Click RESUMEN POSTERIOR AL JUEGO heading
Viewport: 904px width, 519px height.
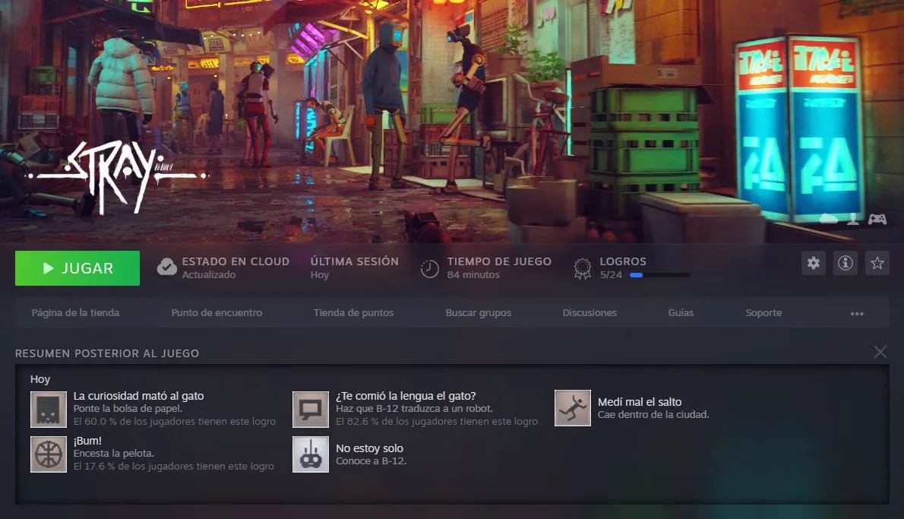click(x=107, y=353)
